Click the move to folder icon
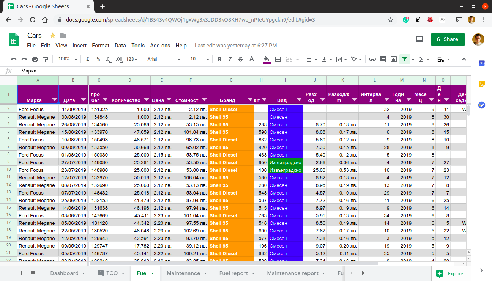Image resolution: width=492 pixels, height=281 pixels. [63, 36]
